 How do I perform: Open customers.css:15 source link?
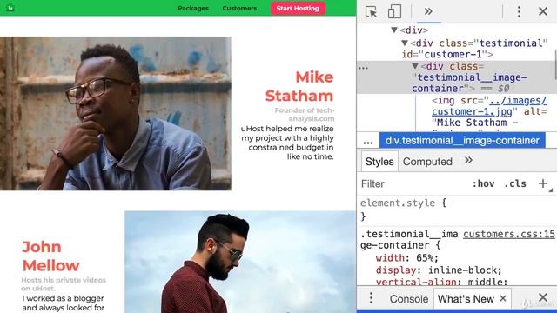coord(508,234)
